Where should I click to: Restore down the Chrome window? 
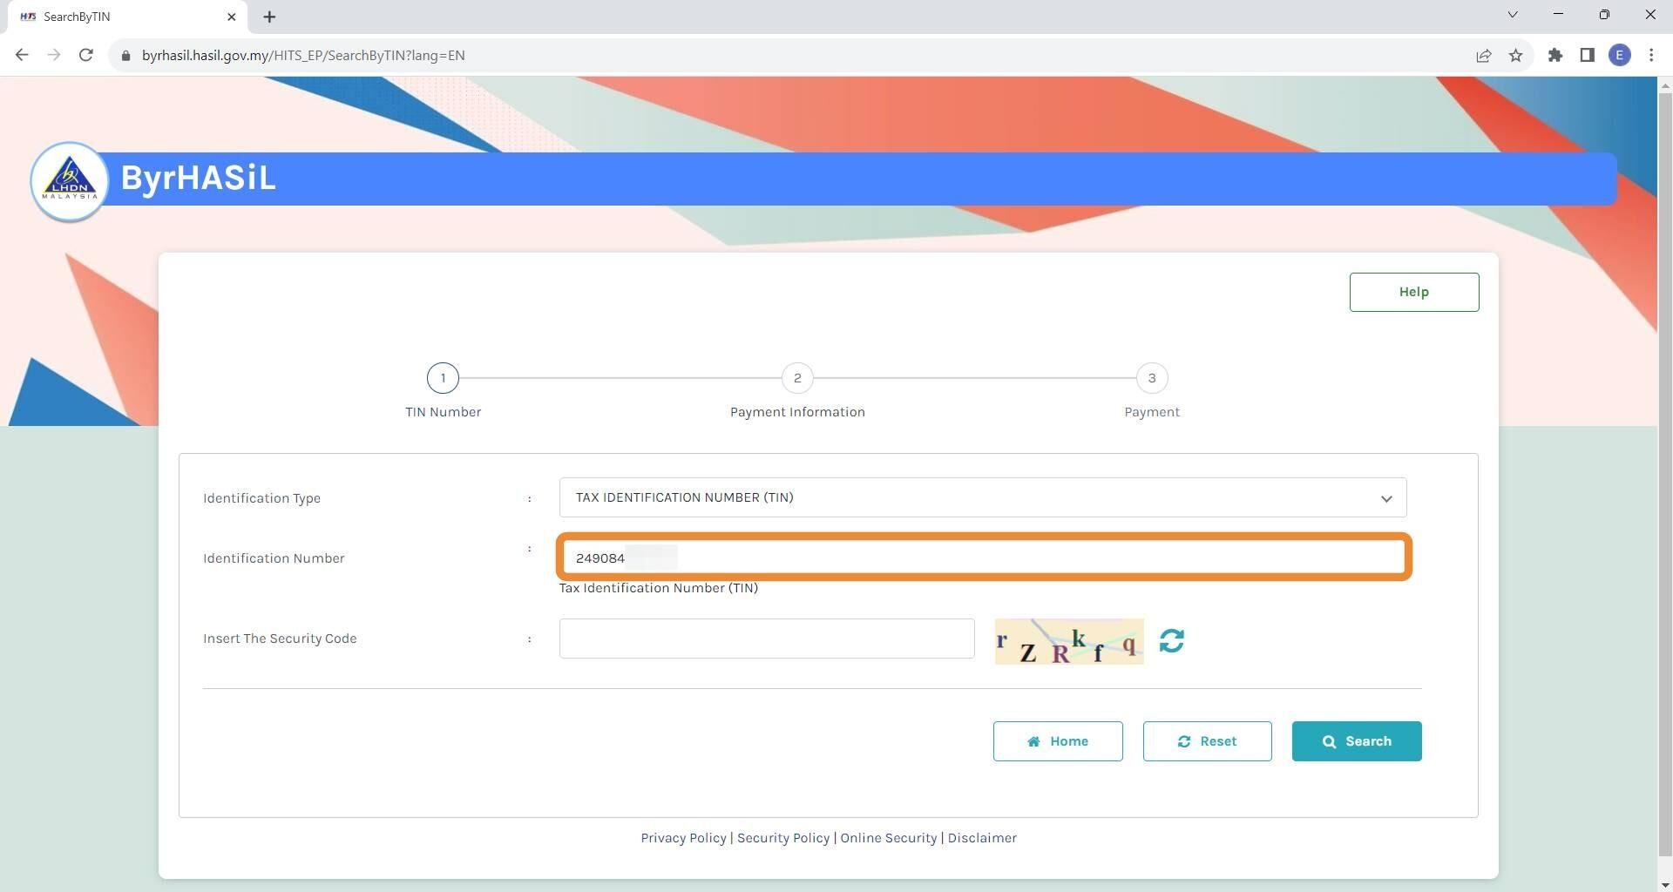pos(1604,15)
